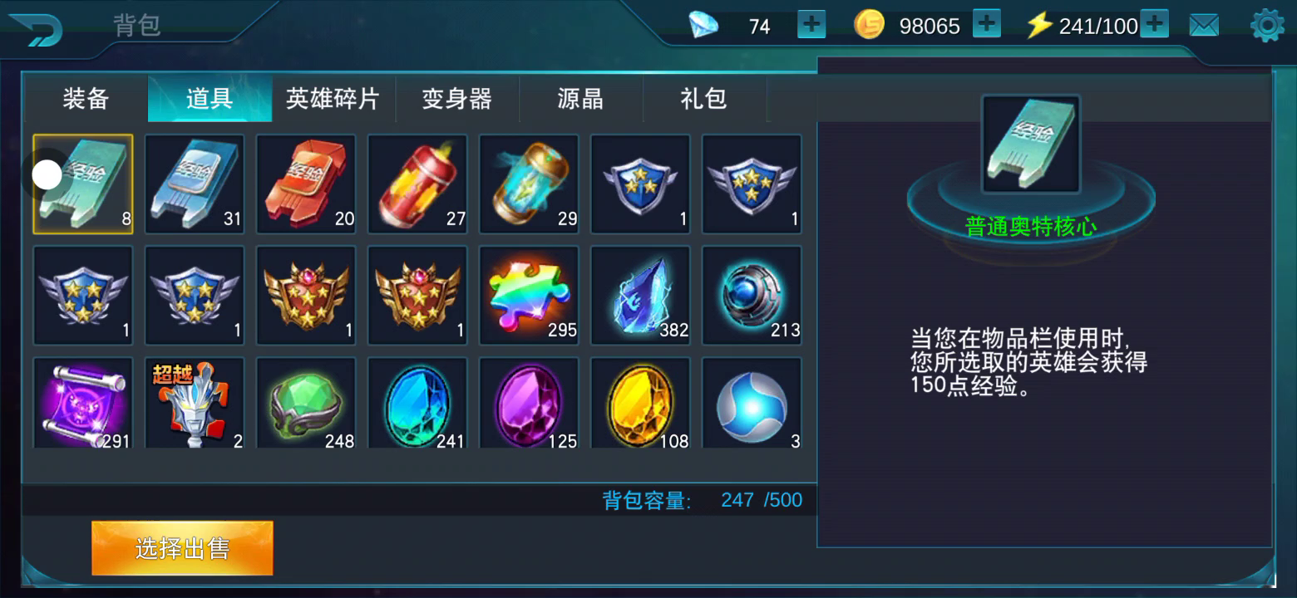Add gold coins with plus button
Screen dimensions: 1297x598
click(986, 25)
